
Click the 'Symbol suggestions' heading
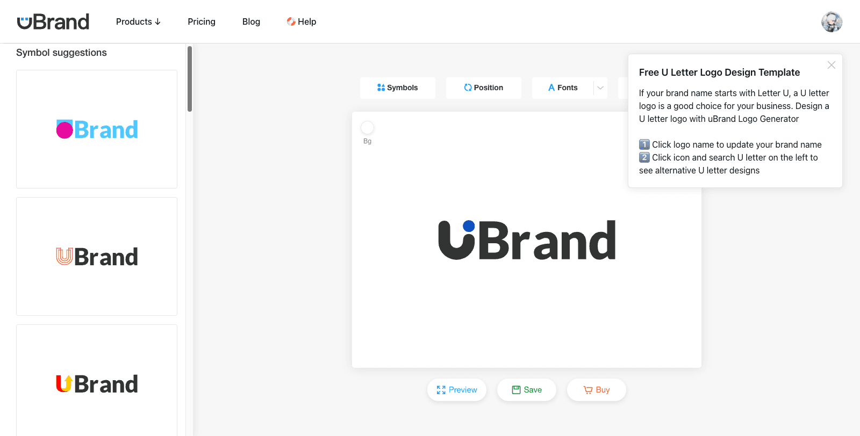tap(61, 53)
